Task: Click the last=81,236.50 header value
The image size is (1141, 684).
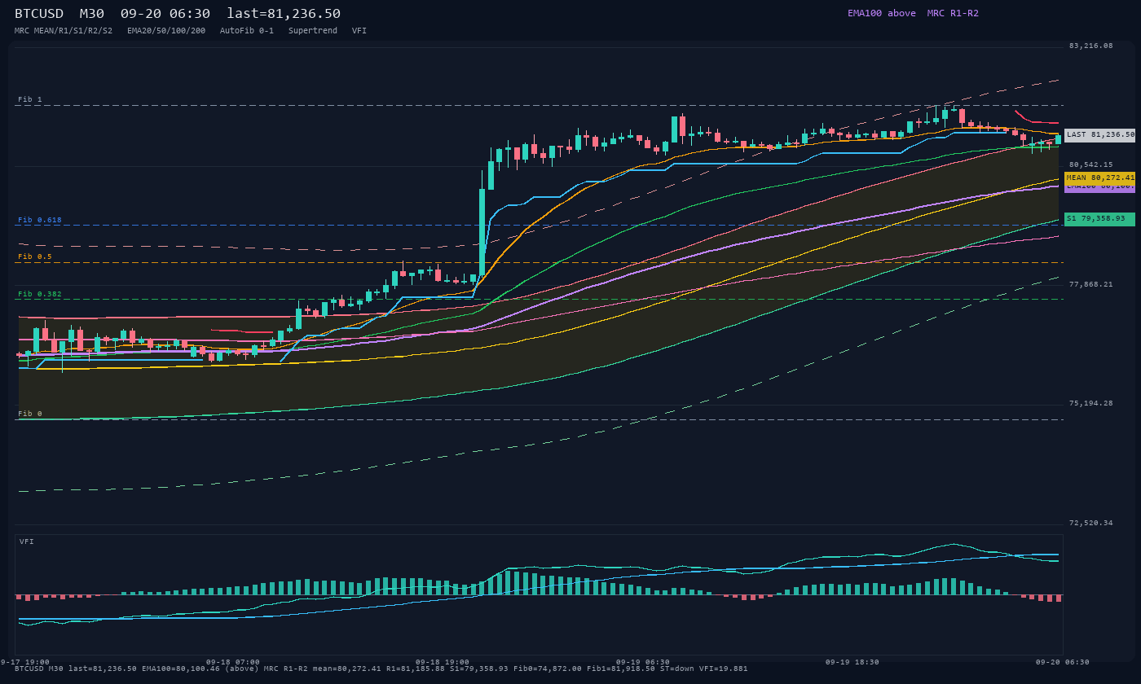Action: (284, 14)
